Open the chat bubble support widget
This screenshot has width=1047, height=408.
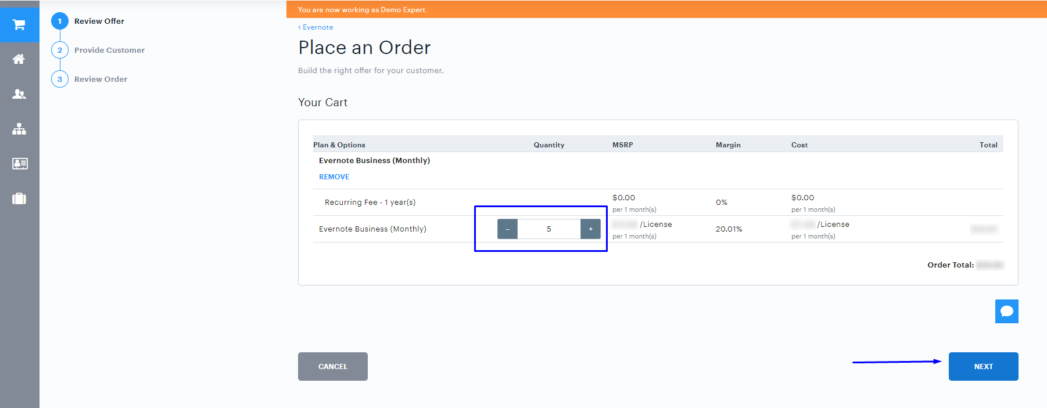[x=1006, y=311]
